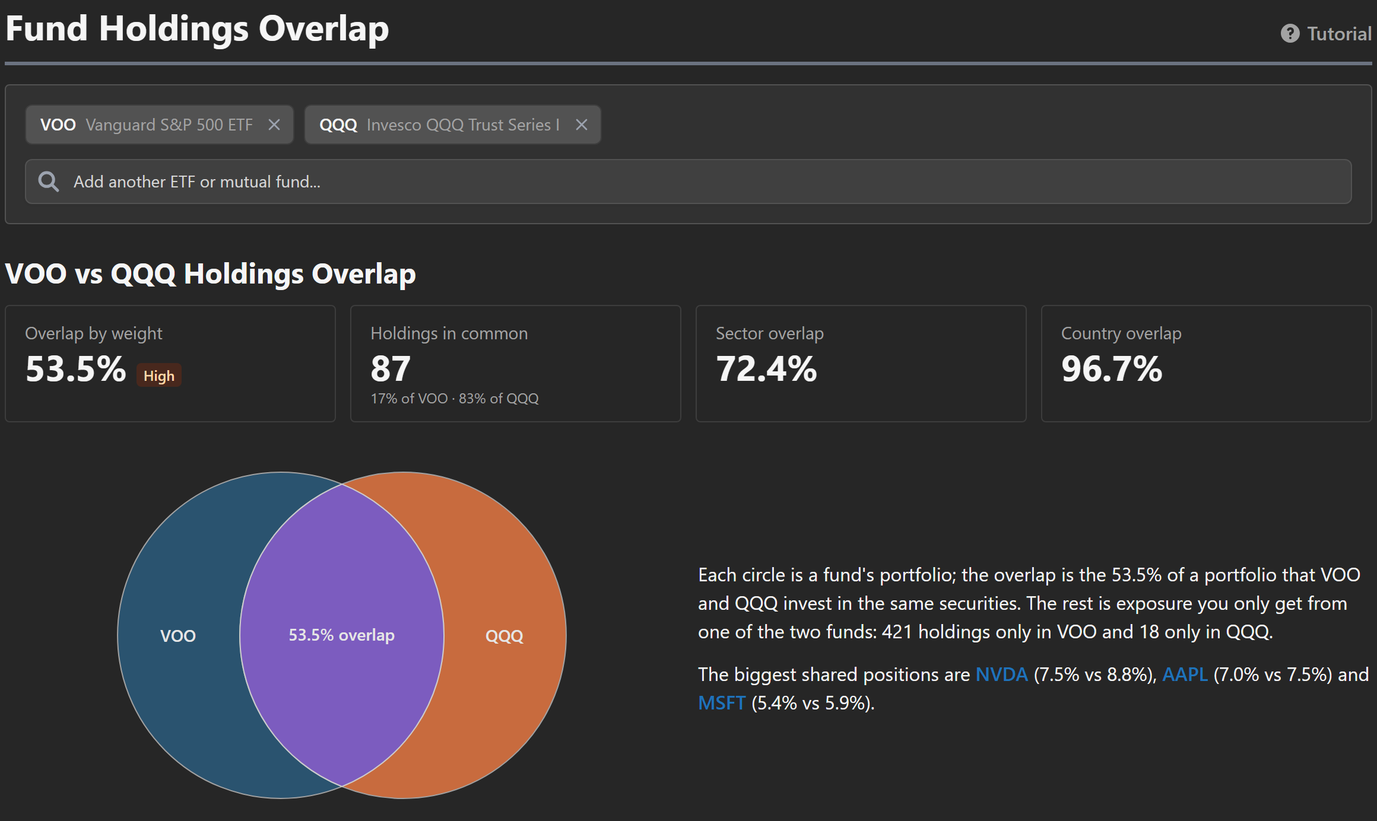Click the '53.5% overlap' label in diagram
Image resolution: width=1377 pixels, height=821 pixels.
pos(341,635)
